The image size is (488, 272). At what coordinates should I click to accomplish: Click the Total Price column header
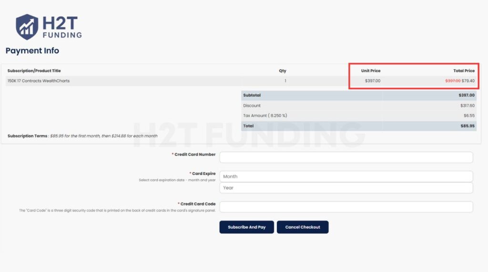464,71
